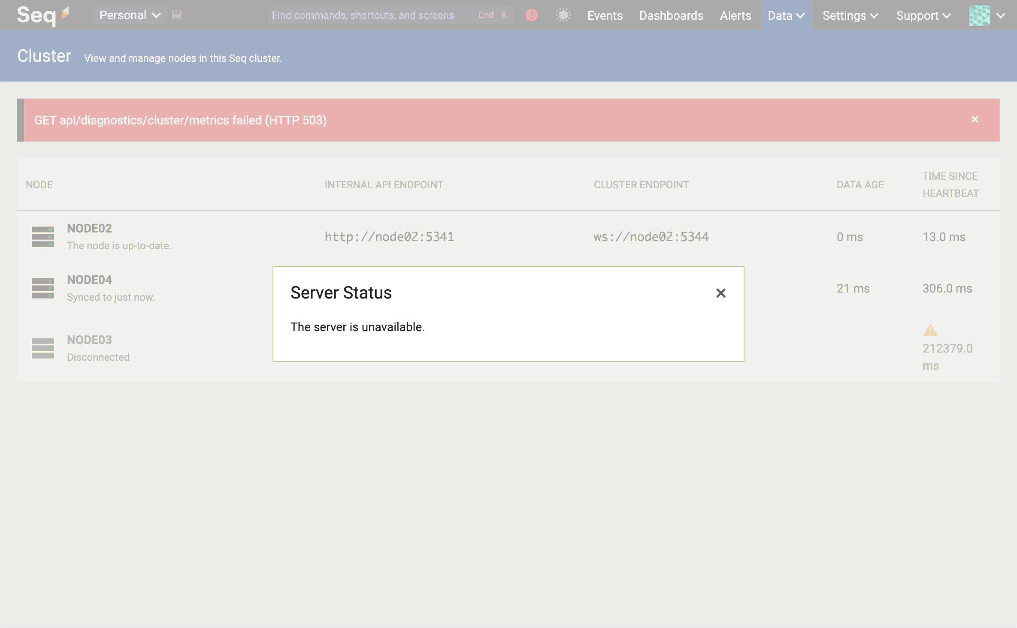Click the save workspace icon
1017x628 pixels.
coord(177,15)
